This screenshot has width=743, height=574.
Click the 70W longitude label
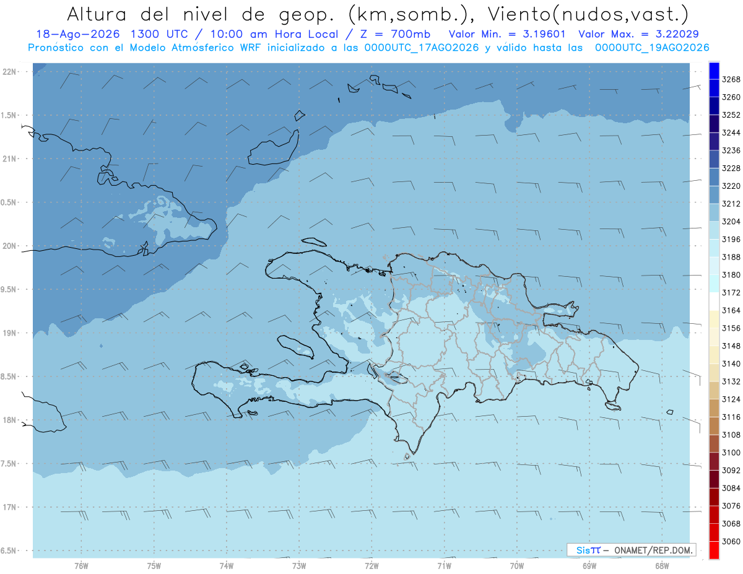[517, 566]
